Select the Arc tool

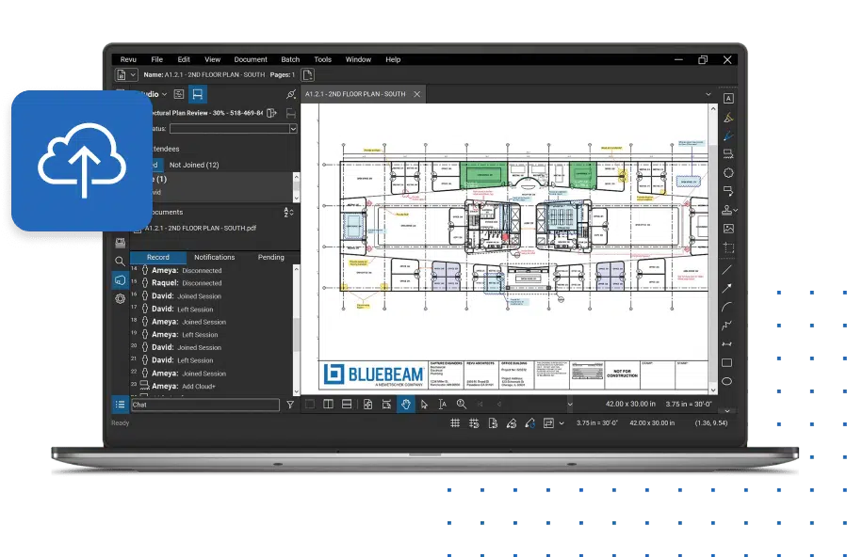tap(727, 307)
